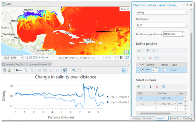The height and width of the screenshot is (123, 196).
Task: Open the coordinate display format dropdown
Action: pyautogui.click(x=93, y=58)
